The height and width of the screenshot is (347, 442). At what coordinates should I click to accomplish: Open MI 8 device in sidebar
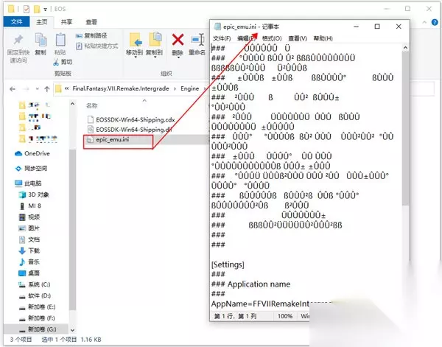click(30, 206)
